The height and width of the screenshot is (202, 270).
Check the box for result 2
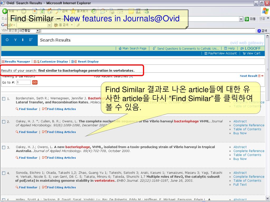click(4, 122)
